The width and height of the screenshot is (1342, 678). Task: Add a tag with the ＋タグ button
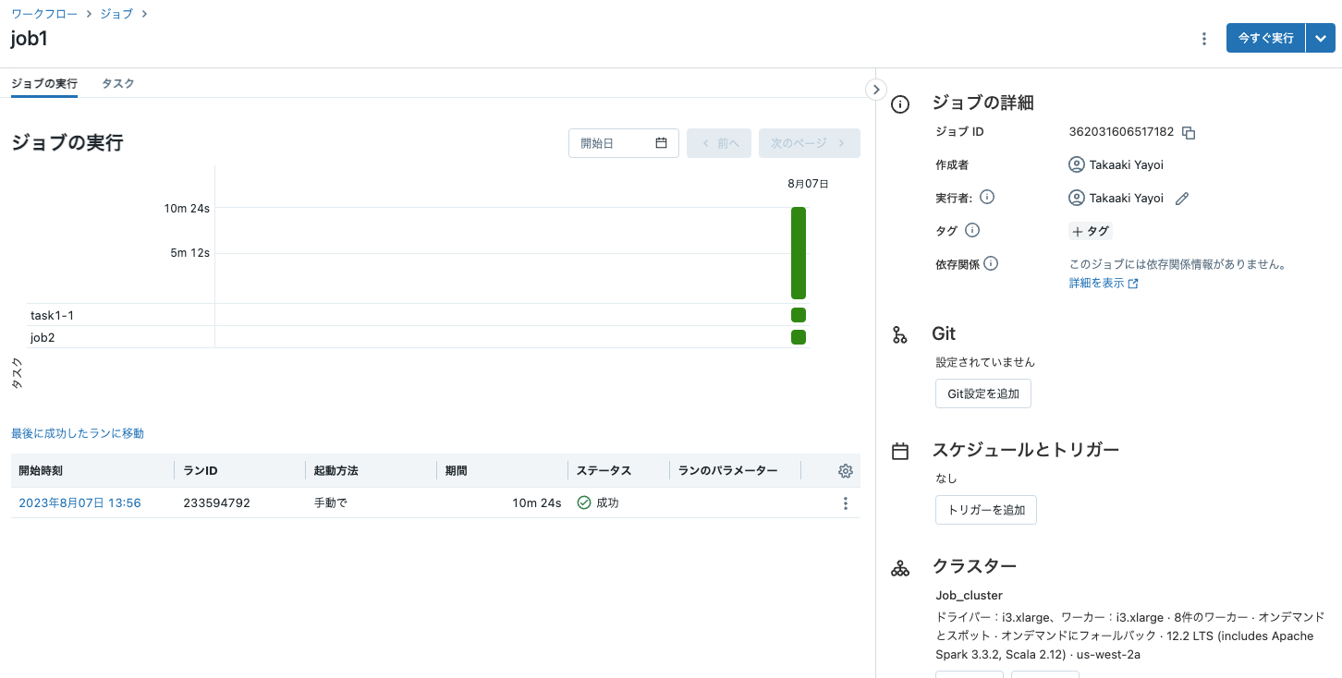1090,231
